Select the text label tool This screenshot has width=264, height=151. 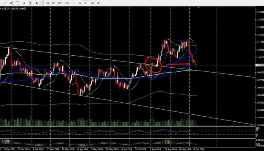click(31, 3)
